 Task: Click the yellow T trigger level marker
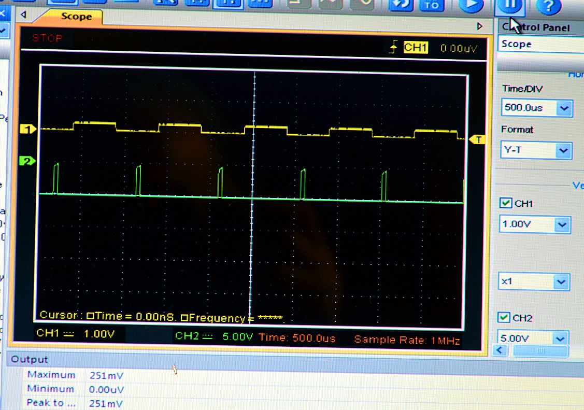pos(477,139)
